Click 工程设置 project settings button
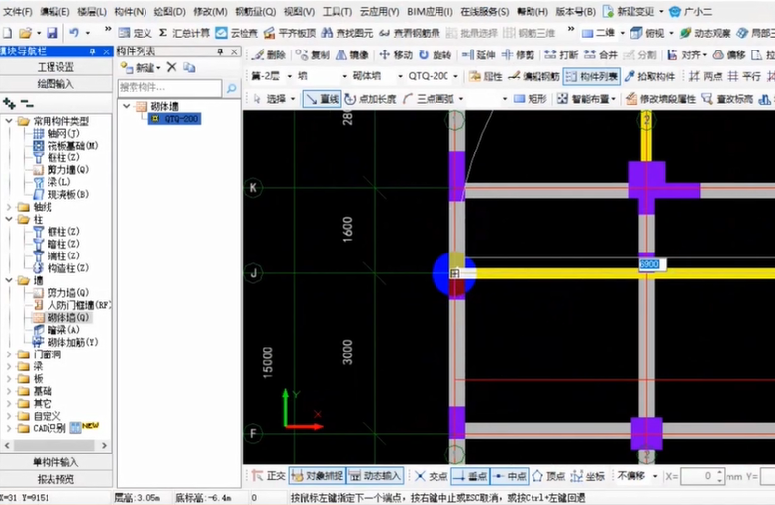 pos(55,66)
